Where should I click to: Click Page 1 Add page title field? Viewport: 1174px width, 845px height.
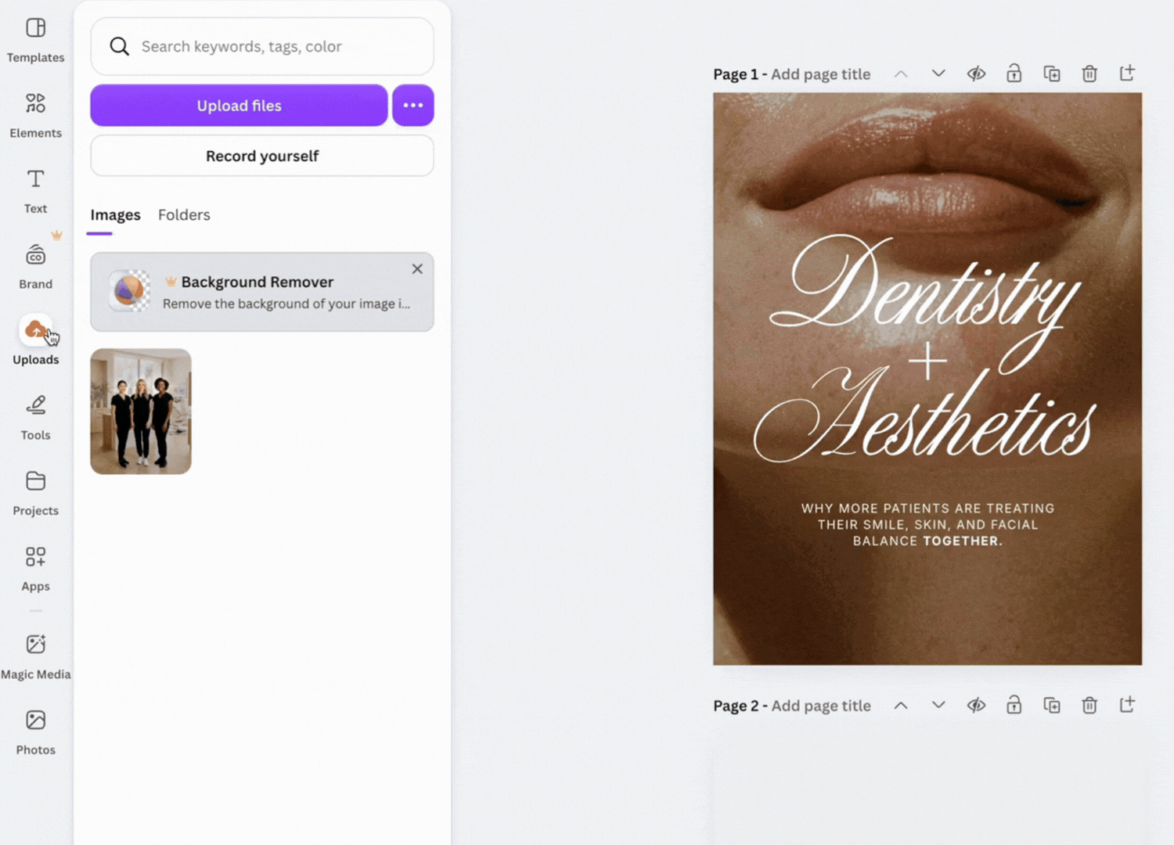click(x=820, y=74)
